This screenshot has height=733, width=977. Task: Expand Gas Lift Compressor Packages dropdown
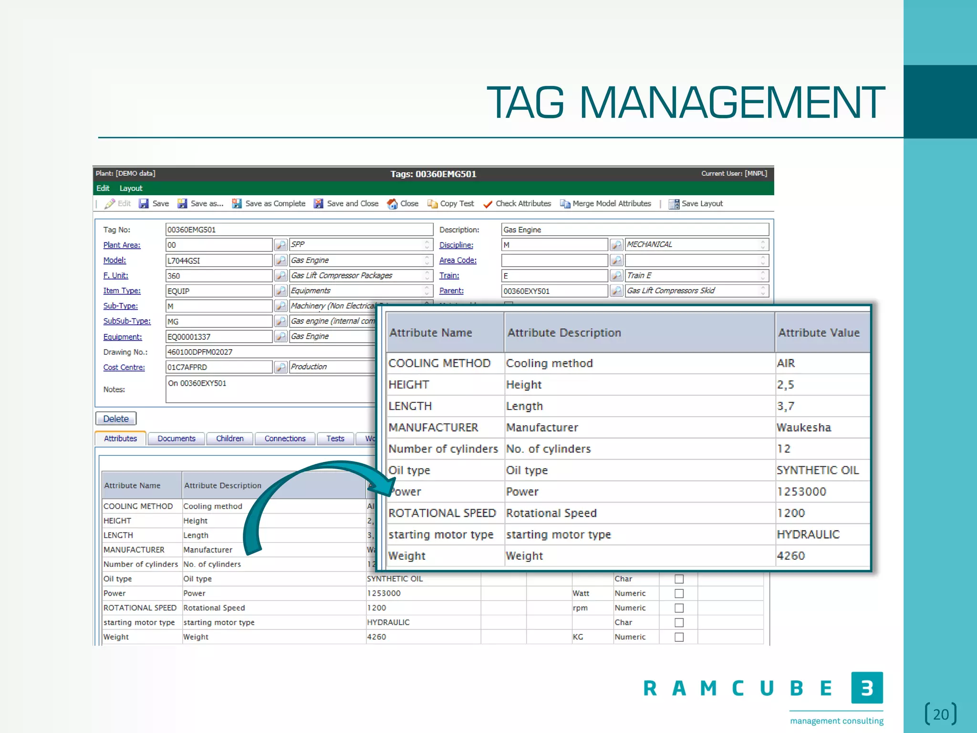point(427,275)
